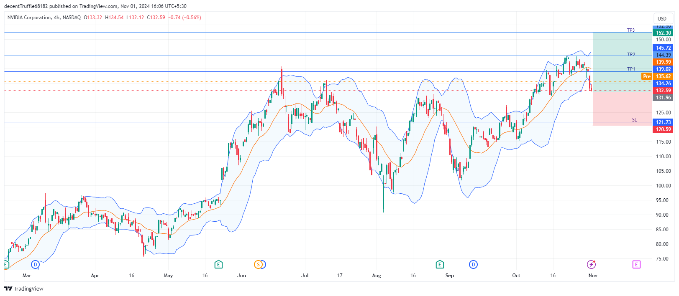Click the Nov label on time axis
679x296 pixels.
(x=593, y=276)
